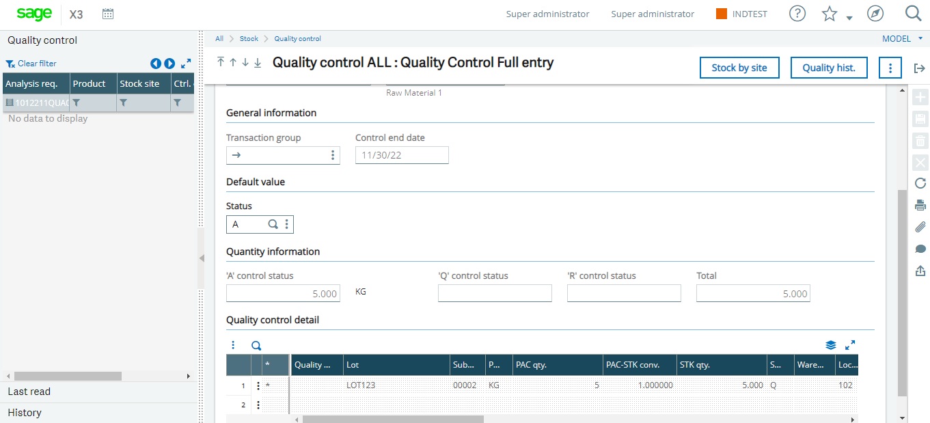
Task: Expand the Quality control detail grid fullscreen
Action: point(850,345)
